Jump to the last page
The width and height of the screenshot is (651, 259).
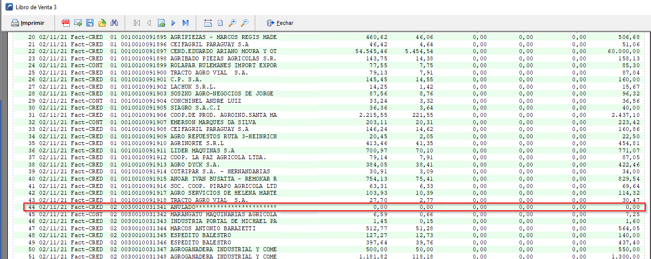click(x=185, y=23)
